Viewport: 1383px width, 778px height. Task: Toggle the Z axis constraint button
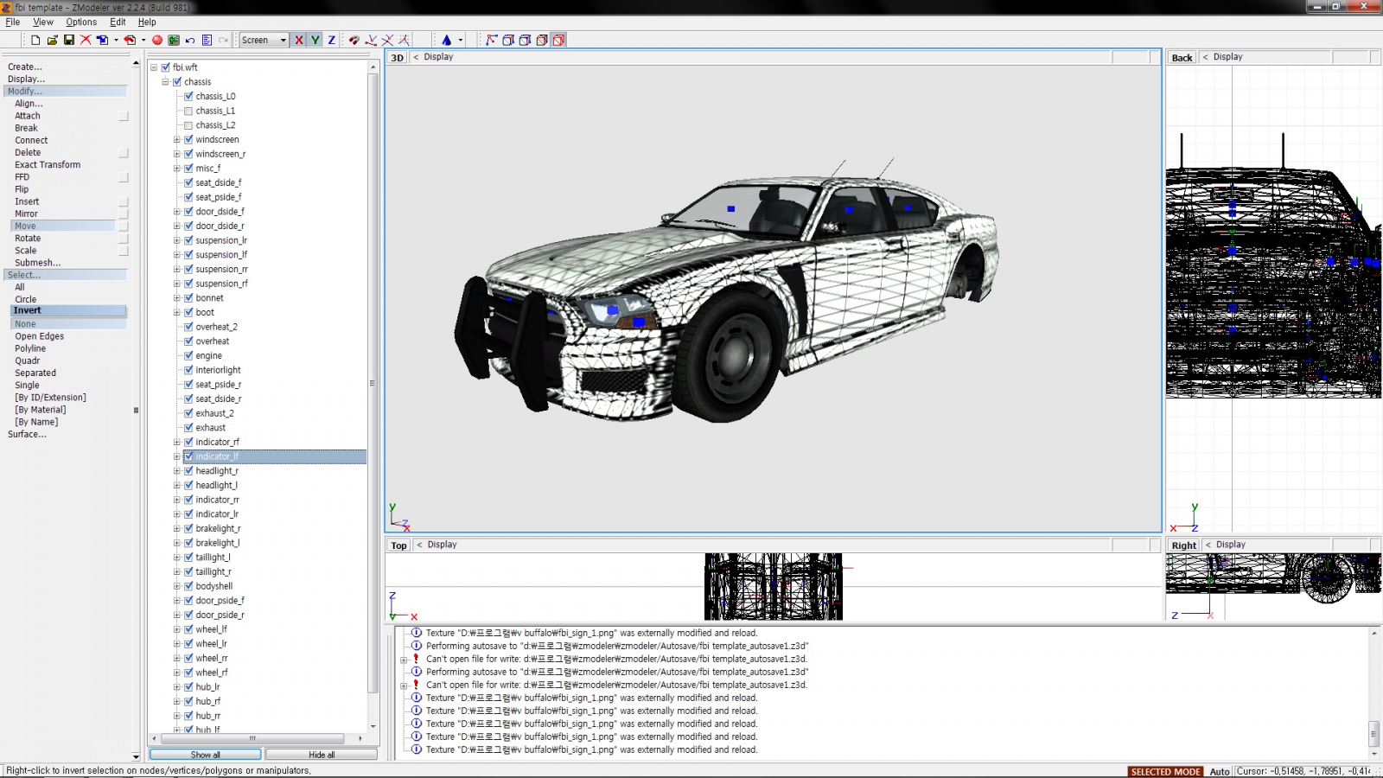(331, 40)
